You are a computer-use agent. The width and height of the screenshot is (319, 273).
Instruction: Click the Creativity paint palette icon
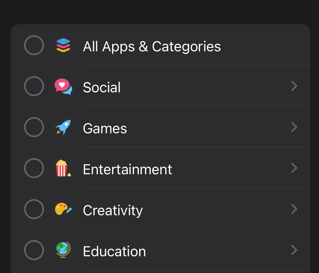point(63,209)
